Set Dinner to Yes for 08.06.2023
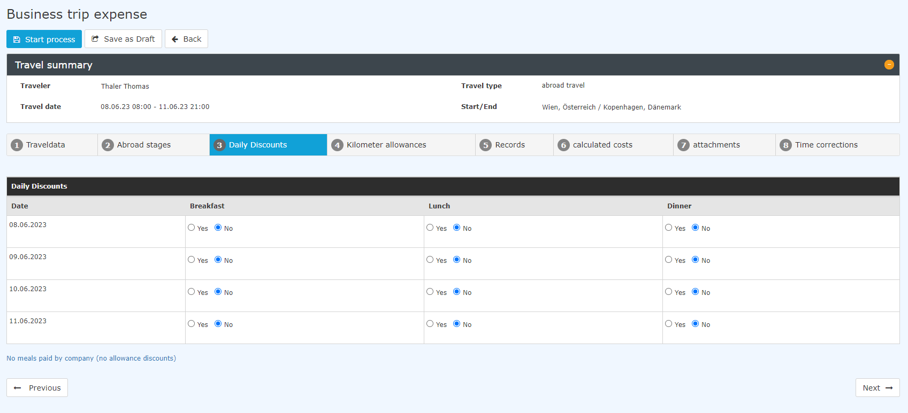908x413 pixels. [669, 228]
